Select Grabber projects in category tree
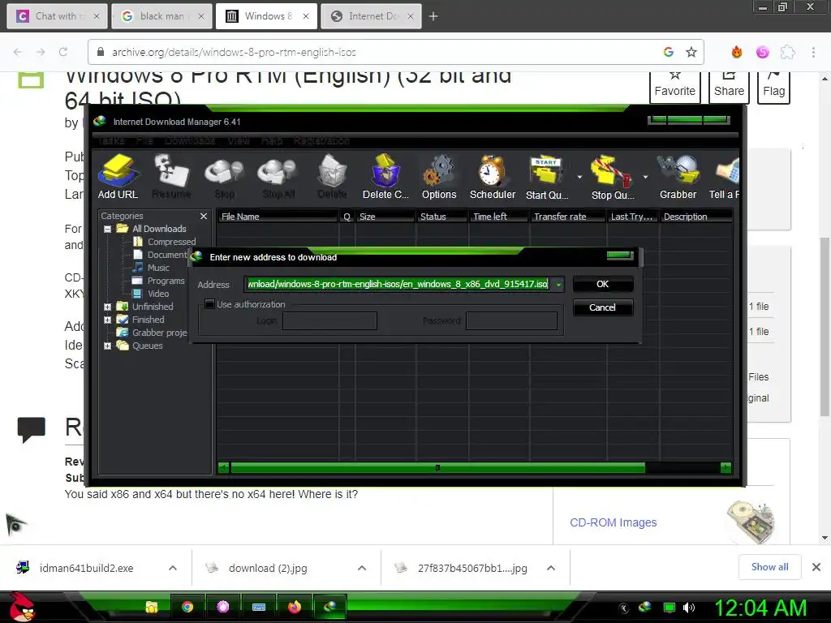This screenshot has width=831, height=623. pos(152,333)
